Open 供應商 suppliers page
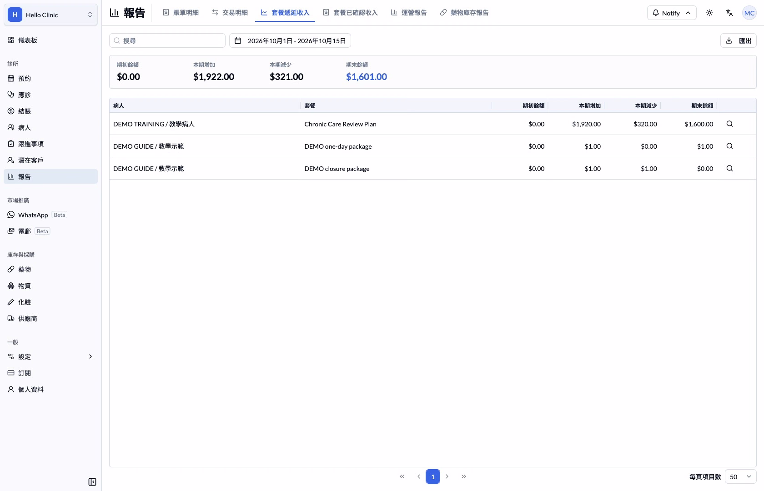 (x=50, y=319)
